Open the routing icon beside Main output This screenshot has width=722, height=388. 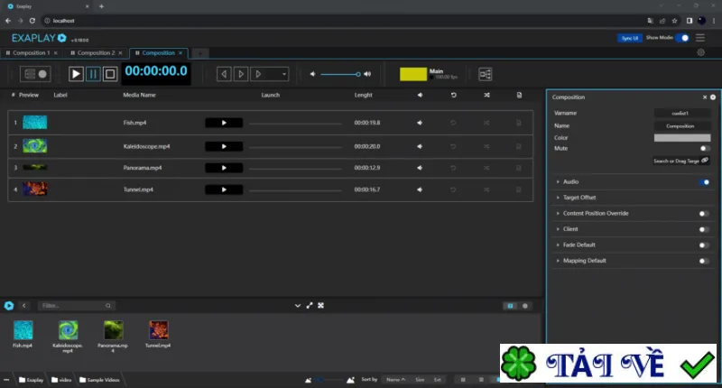click(486, 74)
